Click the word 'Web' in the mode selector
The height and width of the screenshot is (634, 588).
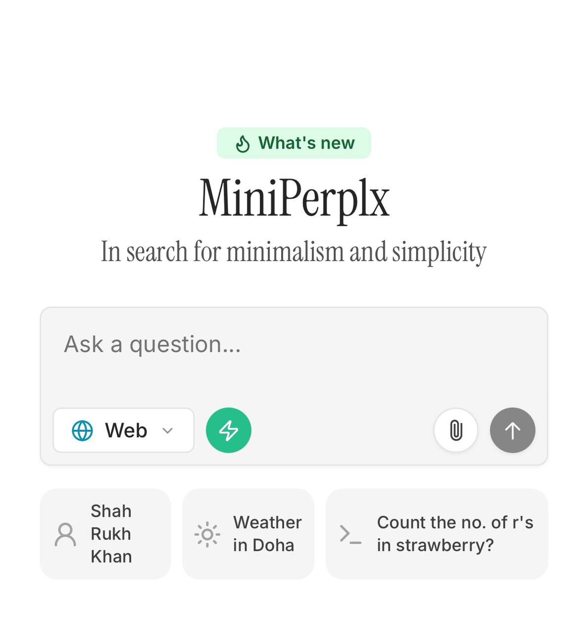pyautogui.click(x=126, y=430)
